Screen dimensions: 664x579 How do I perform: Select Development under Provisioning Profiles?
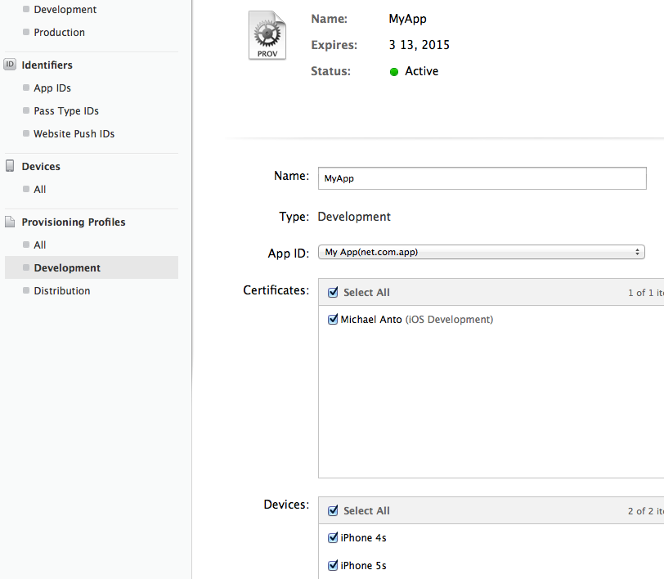coord(67,268)
